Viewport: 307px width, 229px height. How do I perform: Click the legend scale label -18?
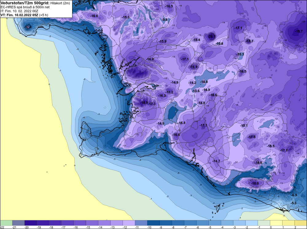point(51,227)
